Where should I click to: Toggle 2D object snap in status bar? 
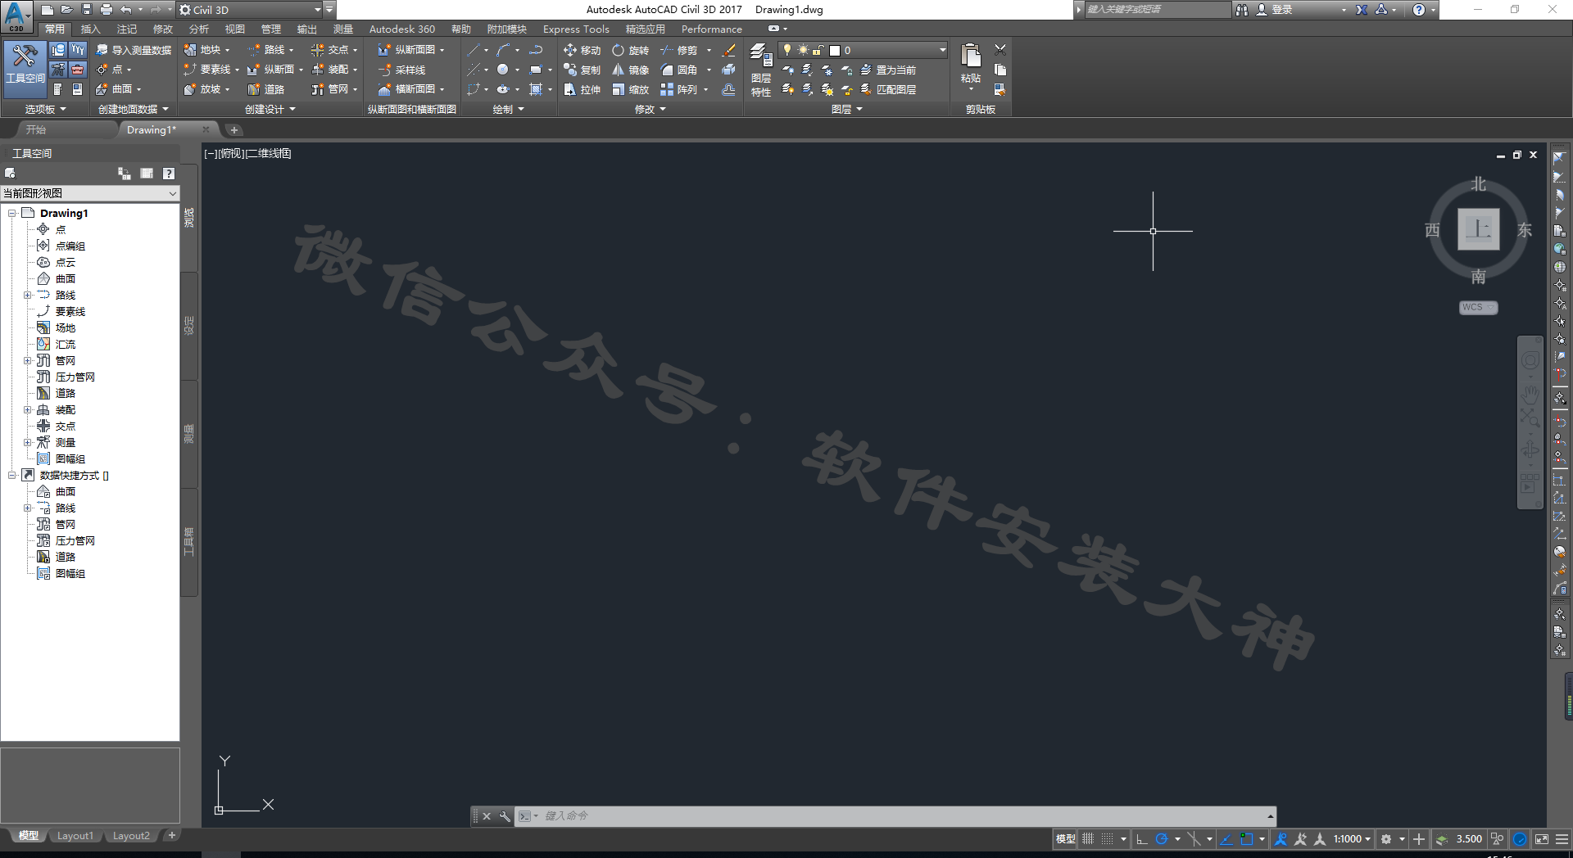pyautogui.click(x=1247, y=839)
